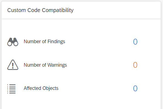The width and height of the screenshot is (163, 109).
Task: Open the Number of Findings label
Action: 44,42
